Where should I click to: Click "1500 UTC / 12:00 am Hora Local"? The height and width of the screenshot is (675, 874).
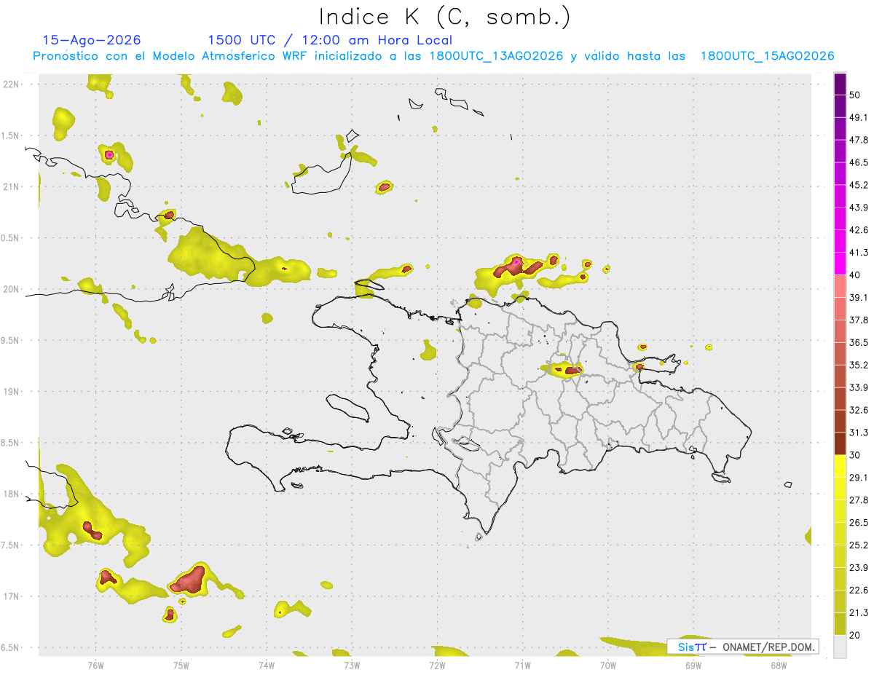point(330,41)
